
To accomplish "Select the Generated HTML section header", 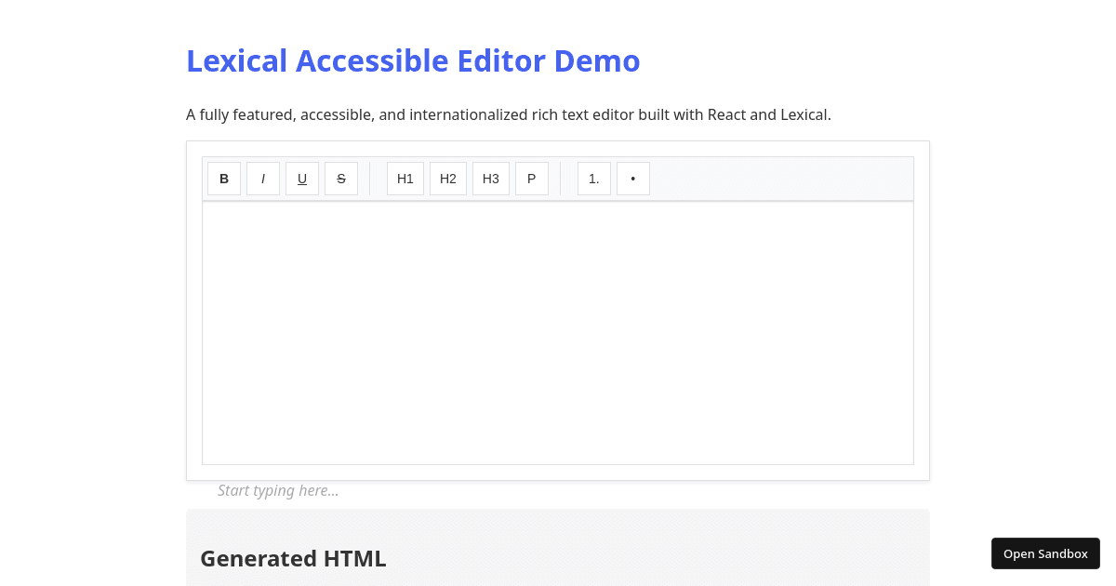I will point(293,558).
